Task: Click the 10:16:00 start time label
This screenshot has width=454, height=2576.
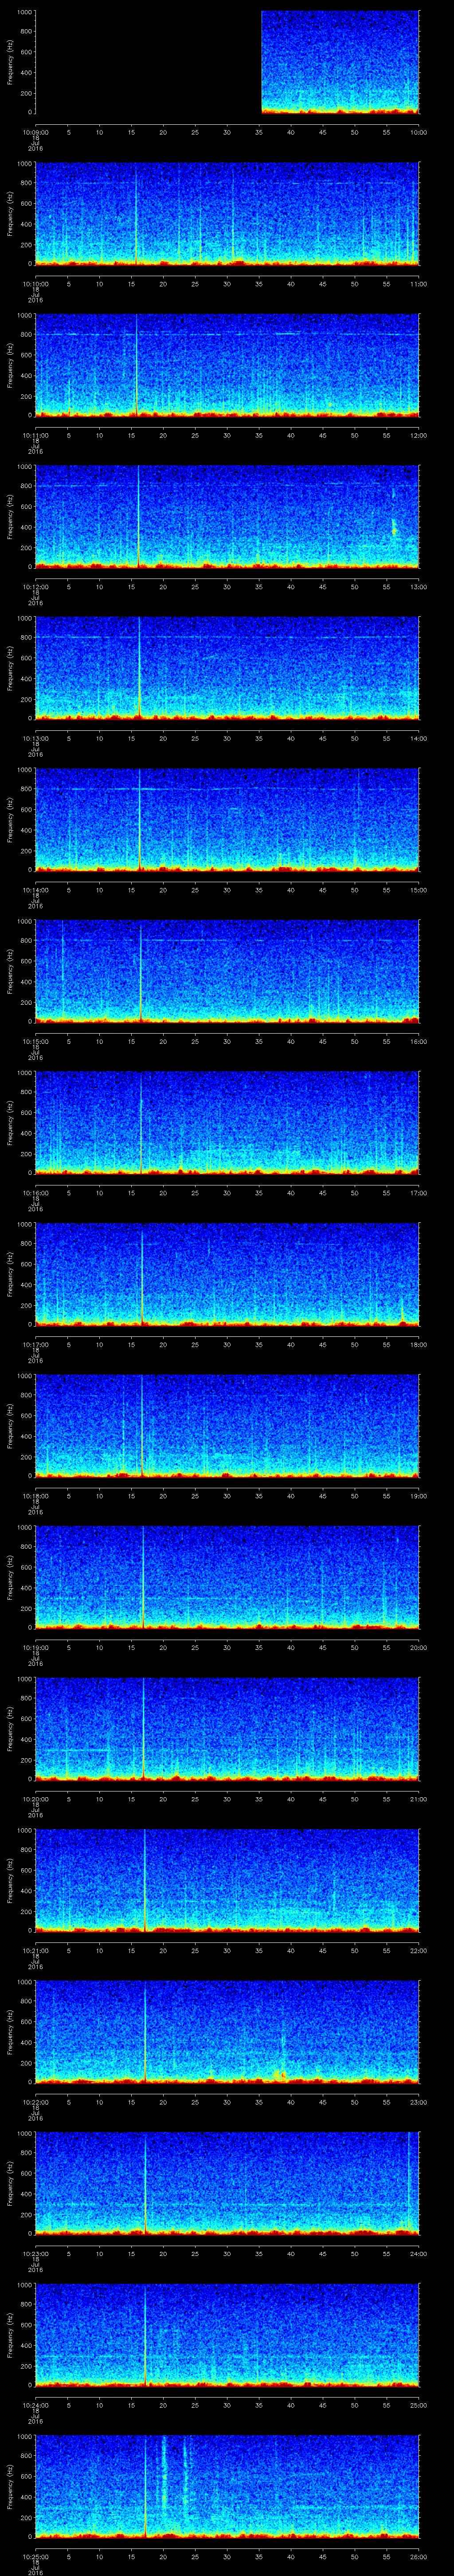Action: tap(35, 1193)
